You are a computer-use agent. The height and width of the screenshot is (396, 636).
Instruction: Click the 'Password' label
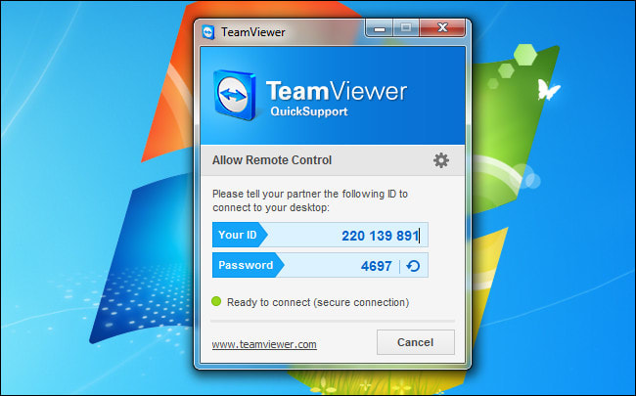(x=246, y=265)
